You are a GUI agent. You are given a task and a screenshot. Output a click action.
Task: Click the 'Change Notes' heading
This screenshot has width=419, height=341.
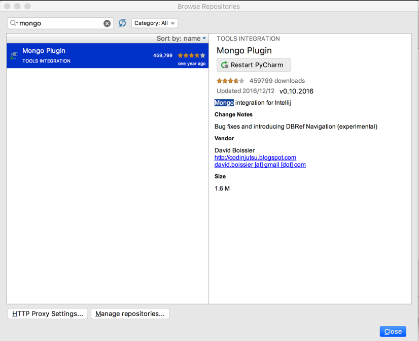pos(233,114)
